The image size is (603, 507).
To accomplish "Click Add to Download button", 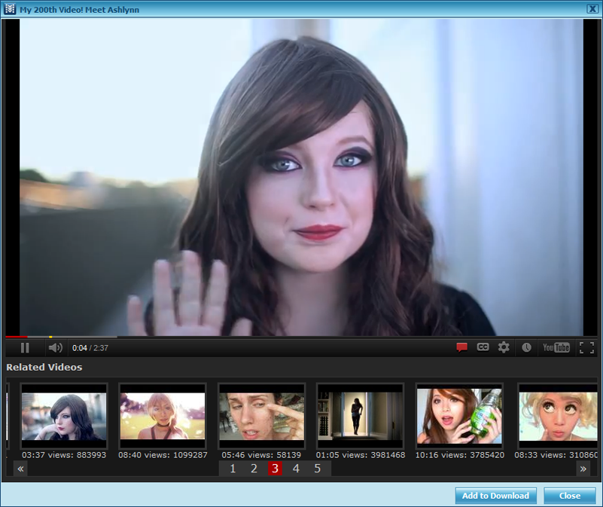I will [x=495, y=496].
